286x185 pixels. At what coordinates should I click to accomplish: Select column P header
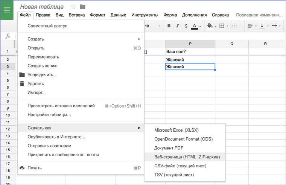pyautogui.click(x=190, y=44)
